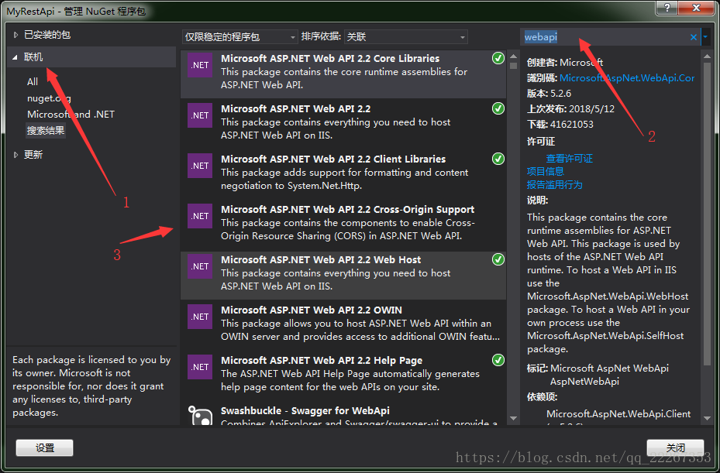Image resolution: width=720 pixels, height=473 pixels.
Task: Click details pane scrollbar up arrow
Action: (x=707, y=56)
